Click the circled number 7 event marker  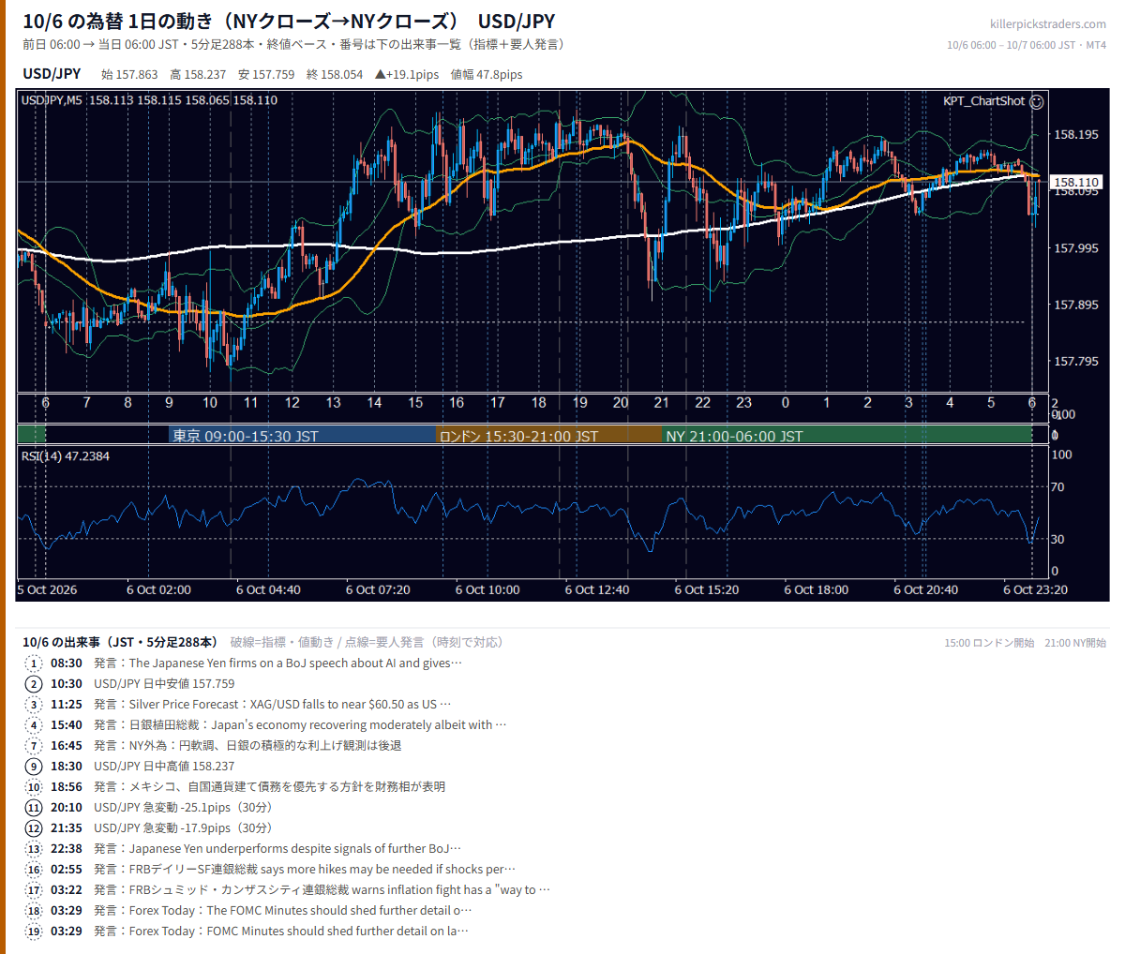34,746
